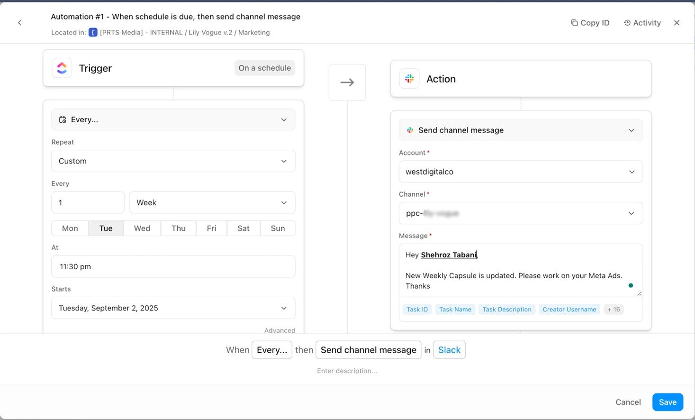Image resolution: width=695 pixels, height=420 pixels.
Task: Toggle the Mon day button
Action: click(70, 228)
